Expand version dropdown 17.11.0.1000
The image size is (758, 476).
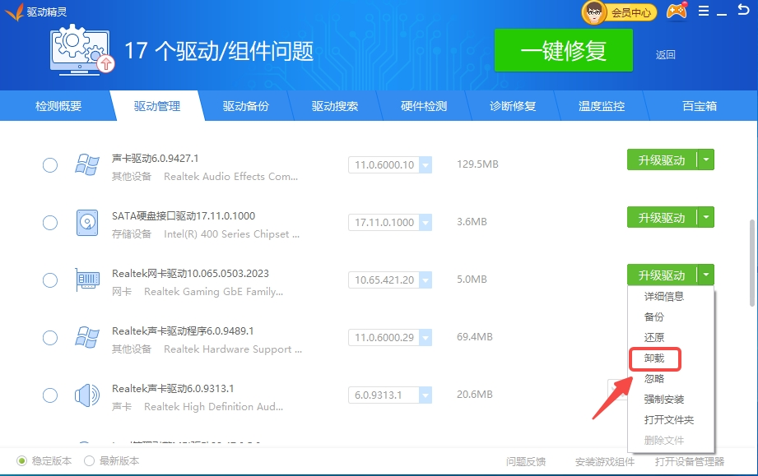pos(426,223)
